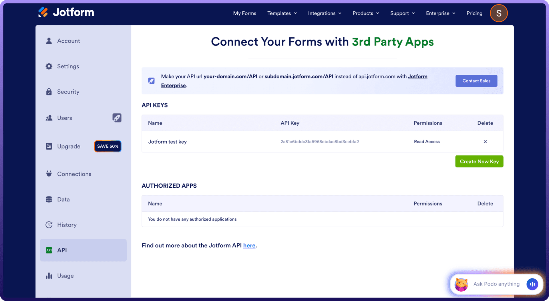Open the user profile avatar
Viewport: 549px width, 301px height.
click(x=499, y=13)
